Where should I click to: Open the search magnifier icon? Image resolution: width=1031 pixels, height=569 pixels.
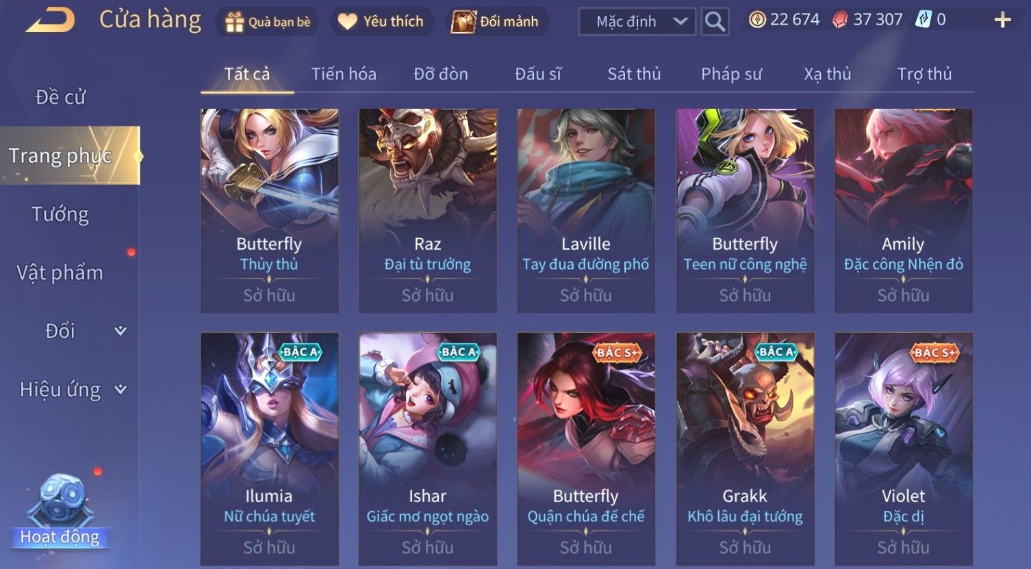[715, 22]
